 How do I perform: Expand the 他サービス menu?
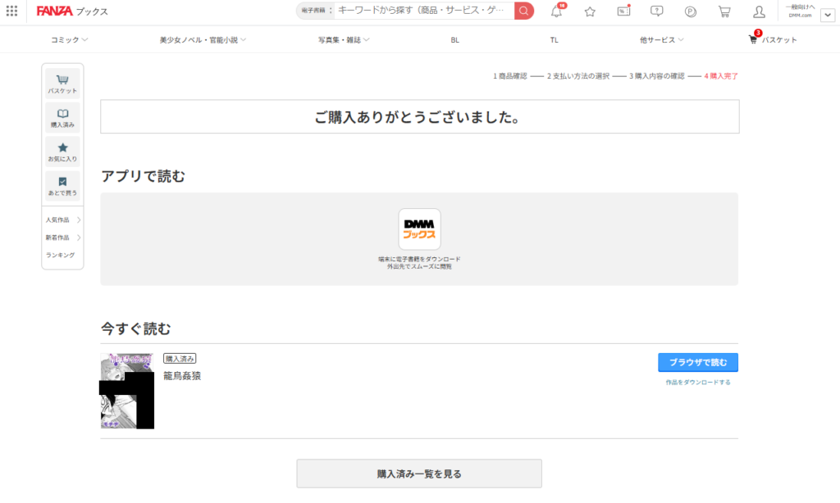[662, 39]
